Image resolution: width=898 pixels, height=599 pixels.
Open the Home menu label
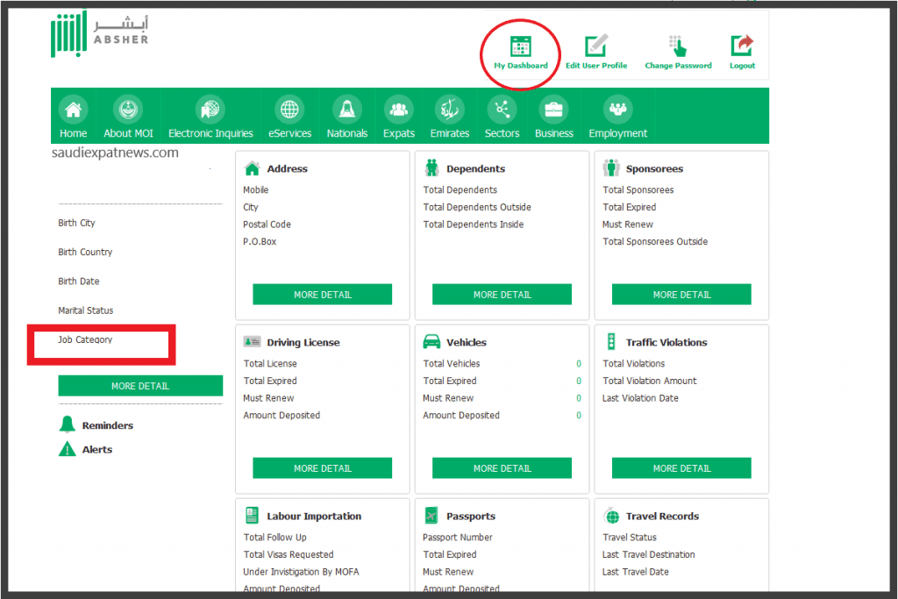tap(74, 133)
